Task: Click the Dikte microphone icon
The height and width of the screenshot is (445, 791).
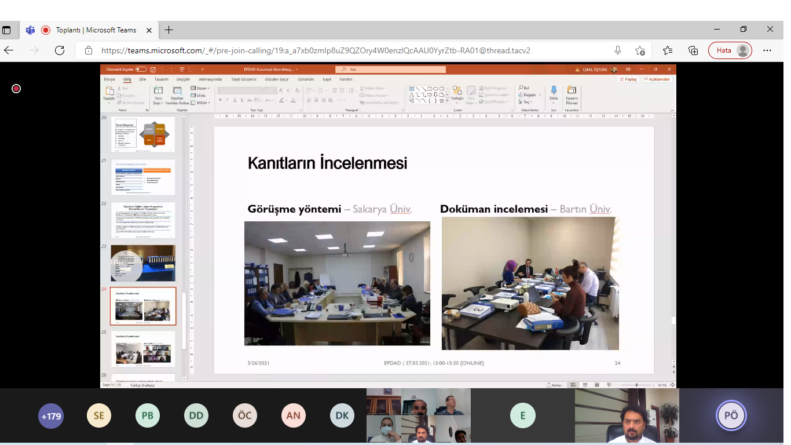Action: point(554,92)
